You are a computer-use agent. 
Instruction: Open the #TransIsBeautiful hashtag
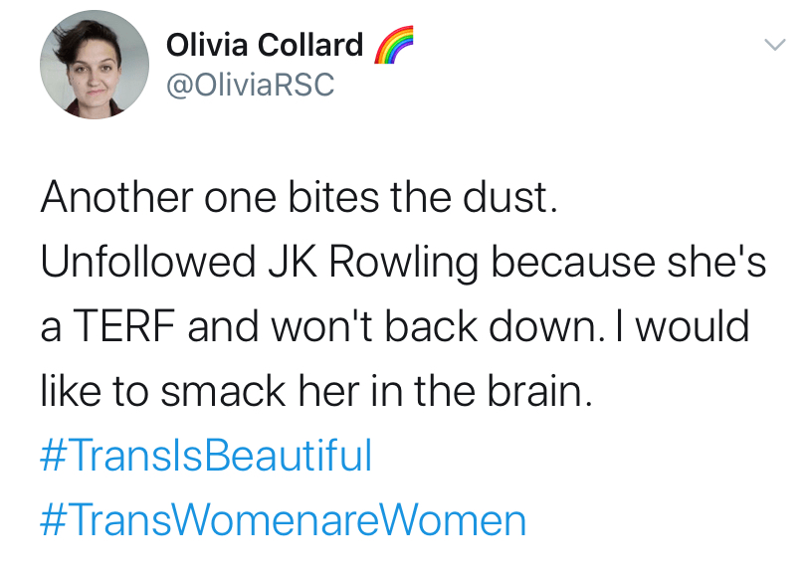[206, 457]
